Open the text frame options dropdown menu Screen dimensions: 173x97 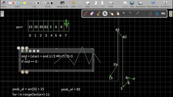26,48
